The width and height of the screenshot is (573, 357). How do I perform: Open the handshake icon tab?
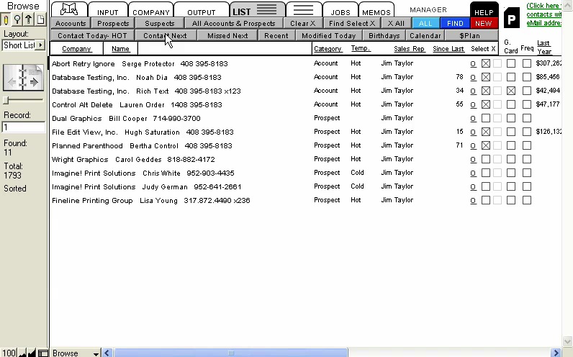click(69, 9)
